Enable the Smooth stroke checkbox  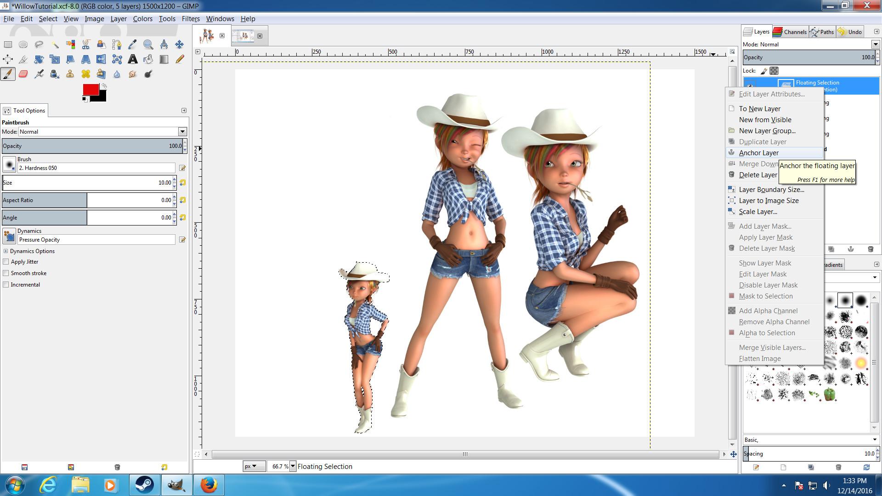(x=6, y=273)
